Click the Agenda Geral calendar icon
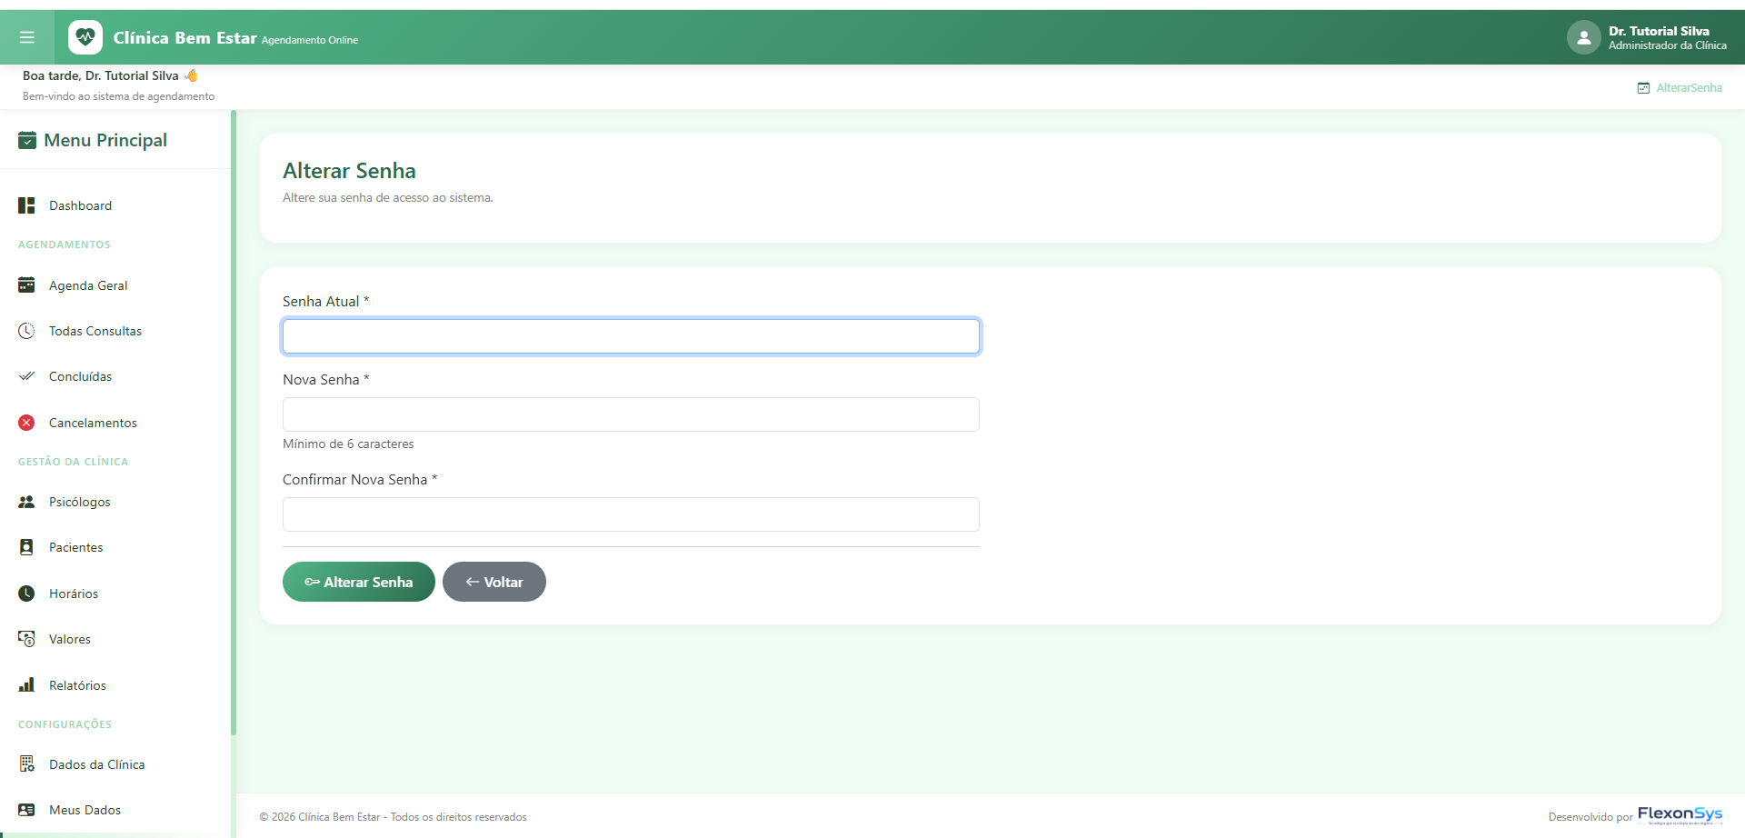Image resolution: width=1745 pixels, height=838 pixels. (26, 285)
